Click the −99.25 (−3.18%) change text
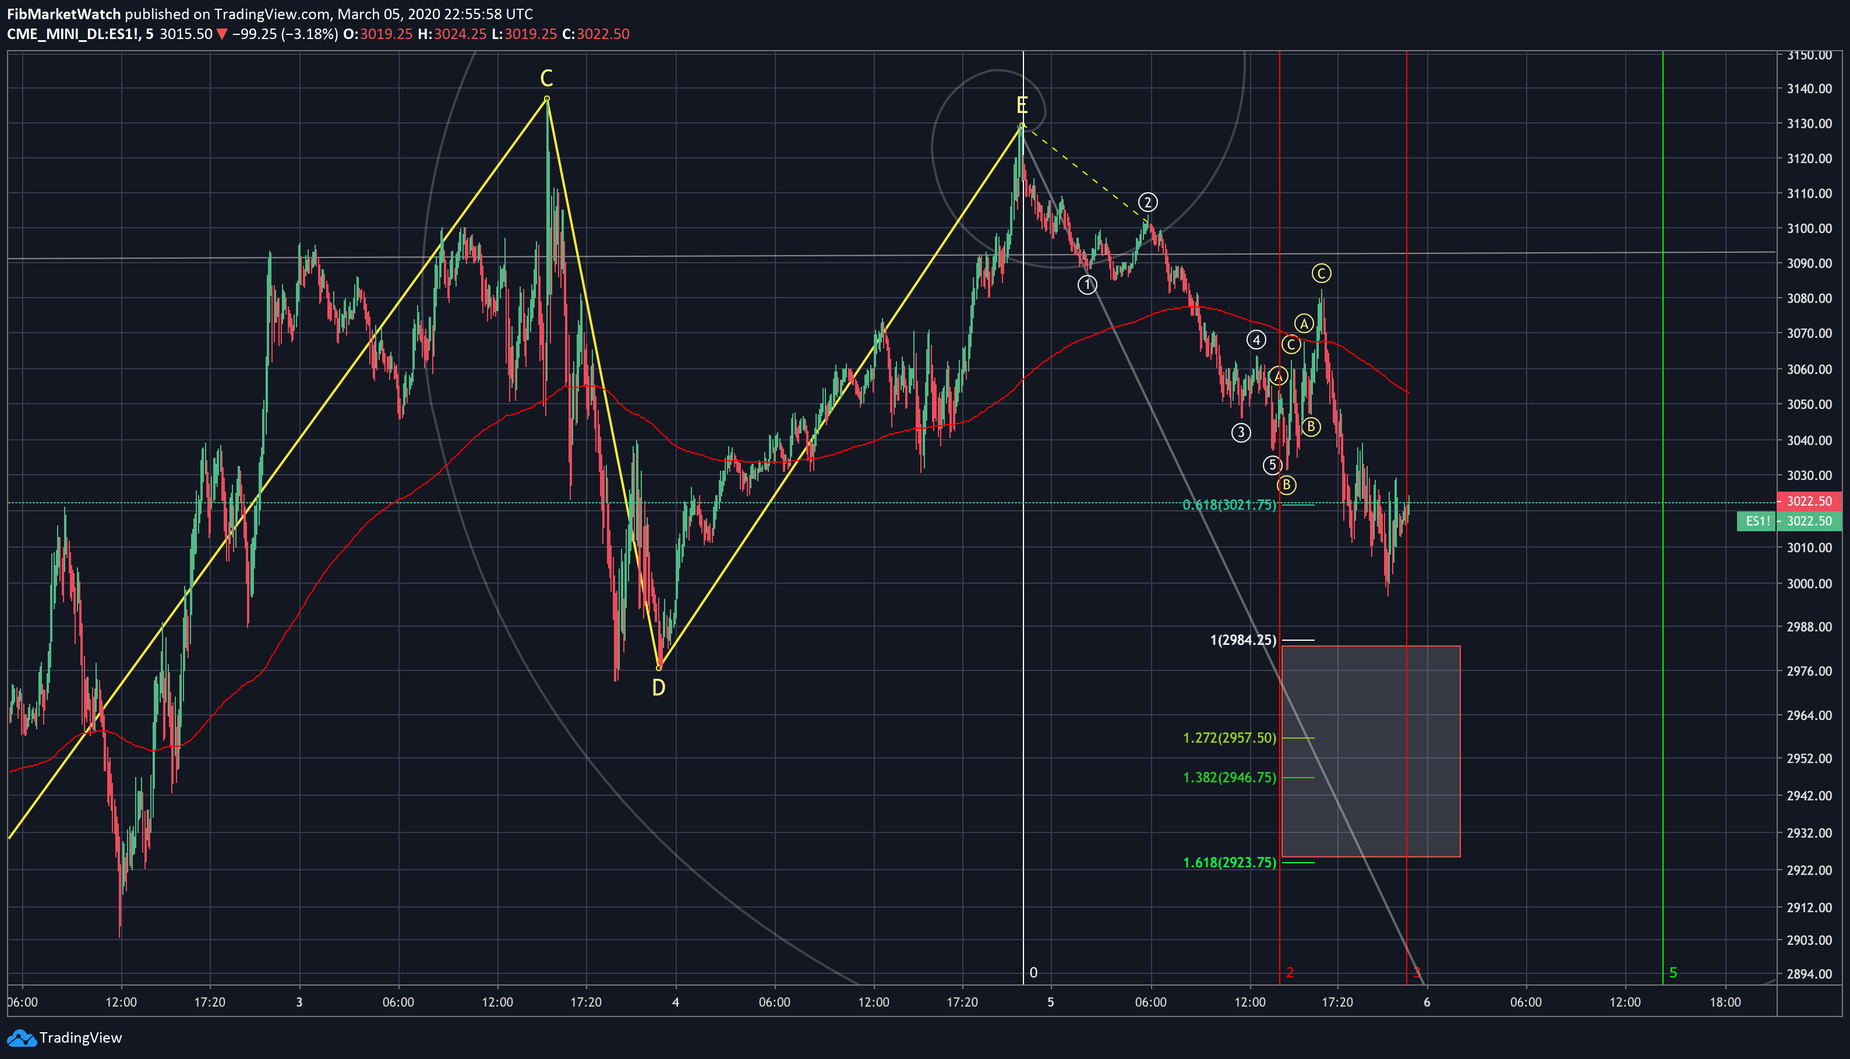Screen dimensions: 1850x1059 285,34
